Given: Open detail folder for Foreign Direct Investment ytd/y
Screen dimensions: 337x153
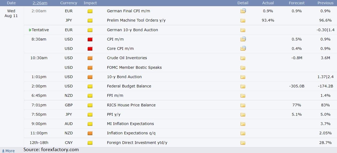Looking at the screenshot, I should point(243,143).
